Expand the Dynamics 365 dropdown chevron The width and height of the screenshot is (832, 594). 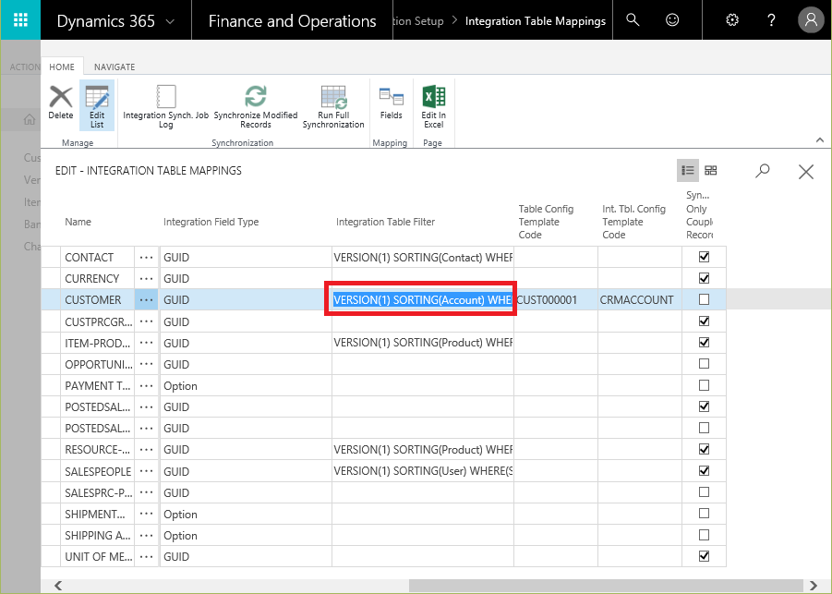pos(170,22)
